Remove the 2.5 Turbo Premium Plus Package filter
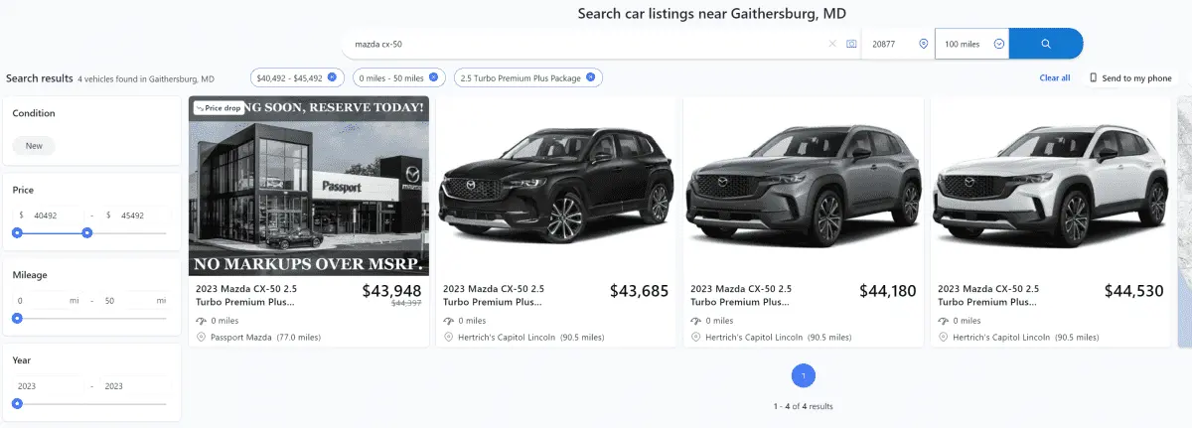Screen dimensions: 1192x428 (x=590, y=77)
